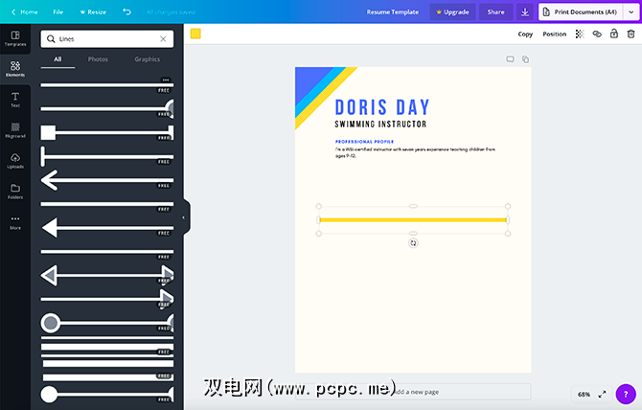This screenshot has width=642, height=410.
Task: Select the profile paragraph text on the page
Action: [x=415, y=152]
